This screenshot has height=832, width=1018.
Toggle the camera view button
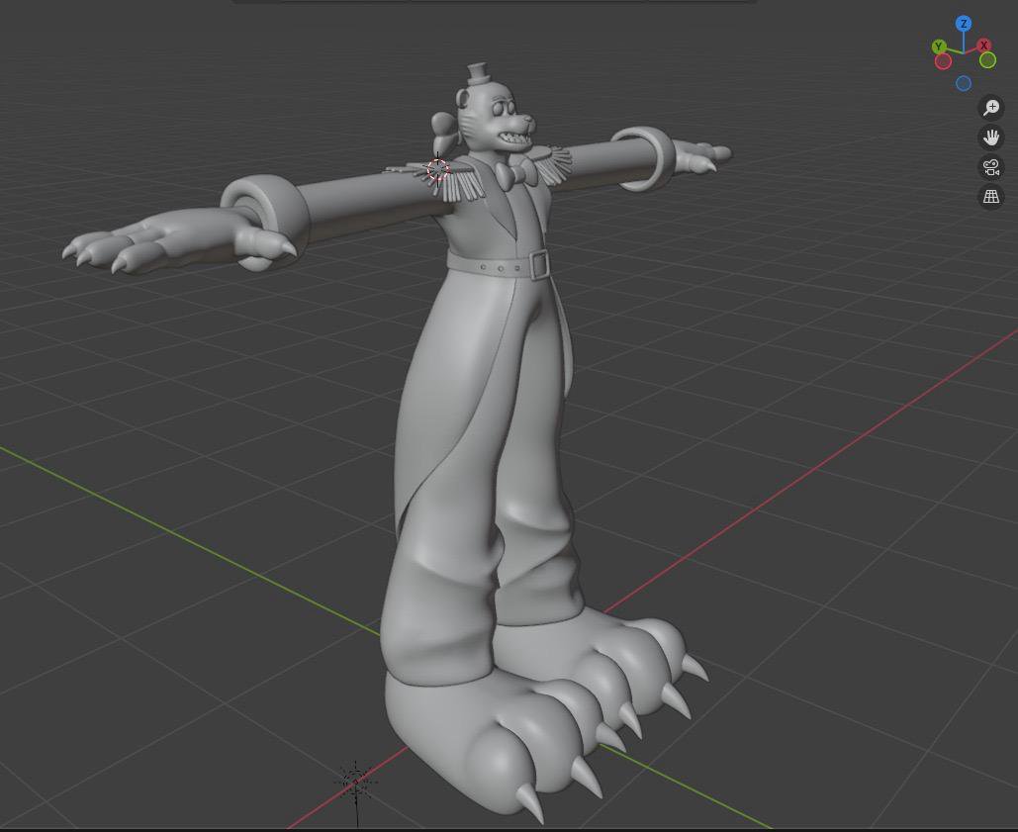(x=990, y=167)
